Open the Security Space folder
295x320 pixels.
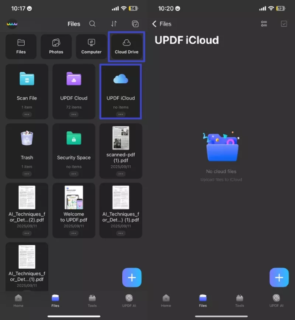[x=74, y=151]
